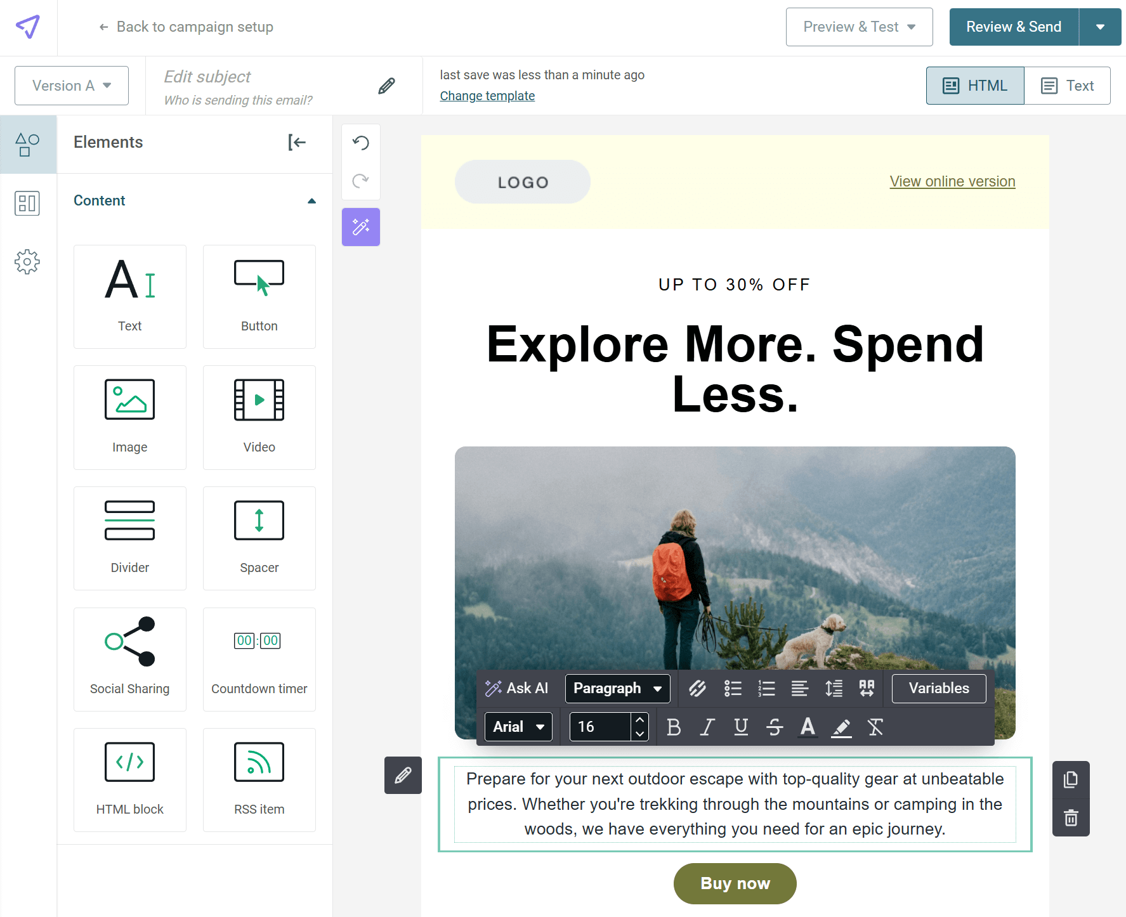
Task: Duplicate the text block with copy icon
Action: pos(1071,779)
